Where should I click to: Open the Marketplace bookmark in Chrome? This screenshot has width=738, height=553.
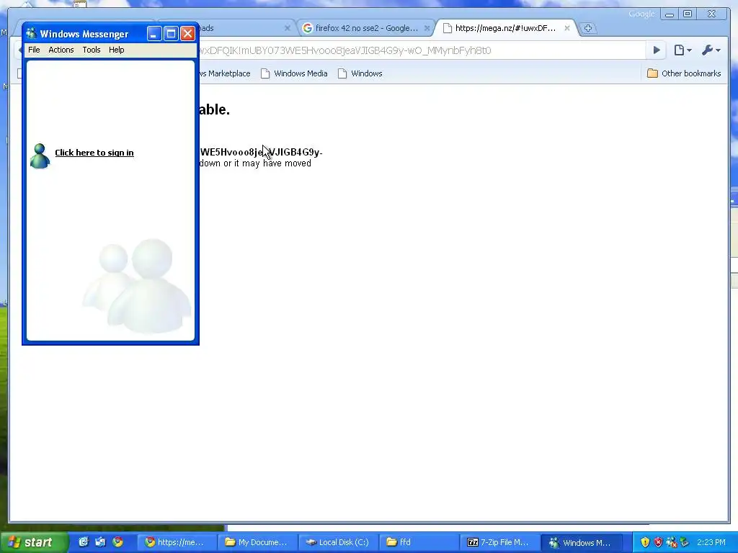(225, 73)
